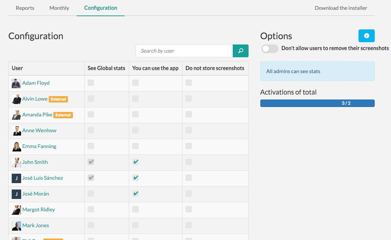Viewport: 391px width, 240px height.
Task: Open the Monthly tab
Action: (x=59, y=8)
